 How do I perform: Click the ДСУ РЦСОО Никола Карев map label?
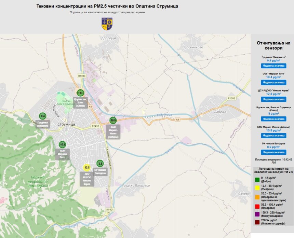[x=87, y=179]
